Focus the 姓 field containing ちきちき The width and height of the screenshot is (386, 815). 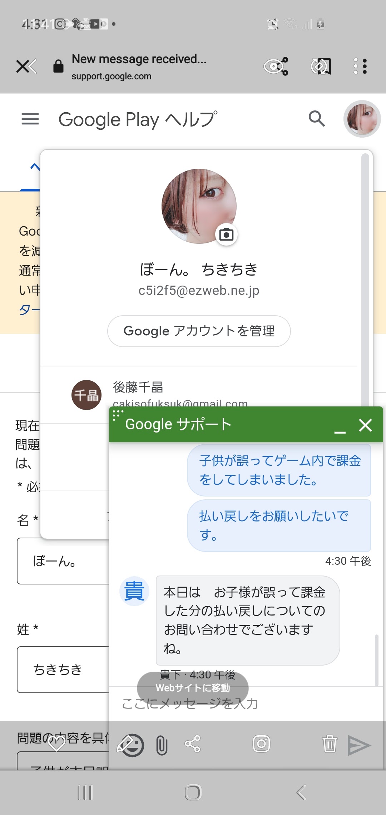click(63, 670)
